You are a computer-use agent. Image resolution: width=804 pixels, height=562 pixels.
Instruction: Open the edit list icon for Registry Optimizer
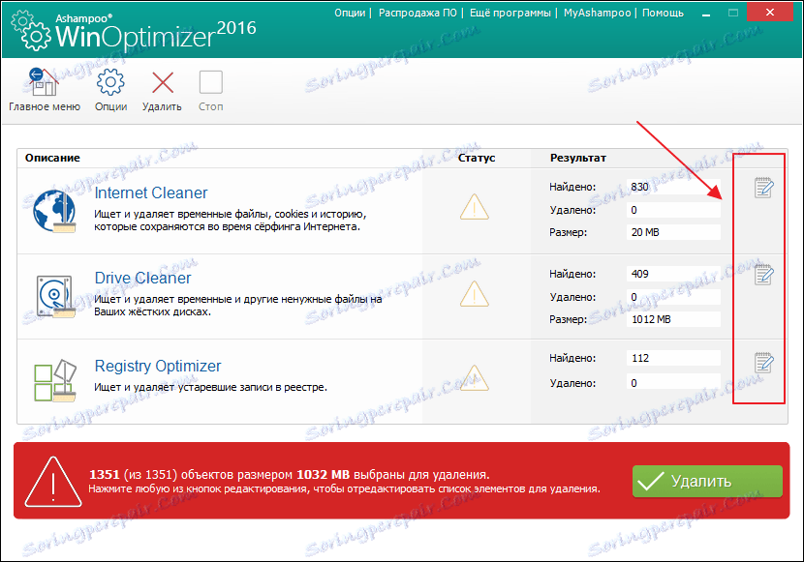click(x=764, y=363)
